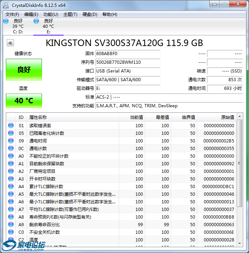
Task: Click the 通电次数 field showing 853 次
Action: pos(225,80)
